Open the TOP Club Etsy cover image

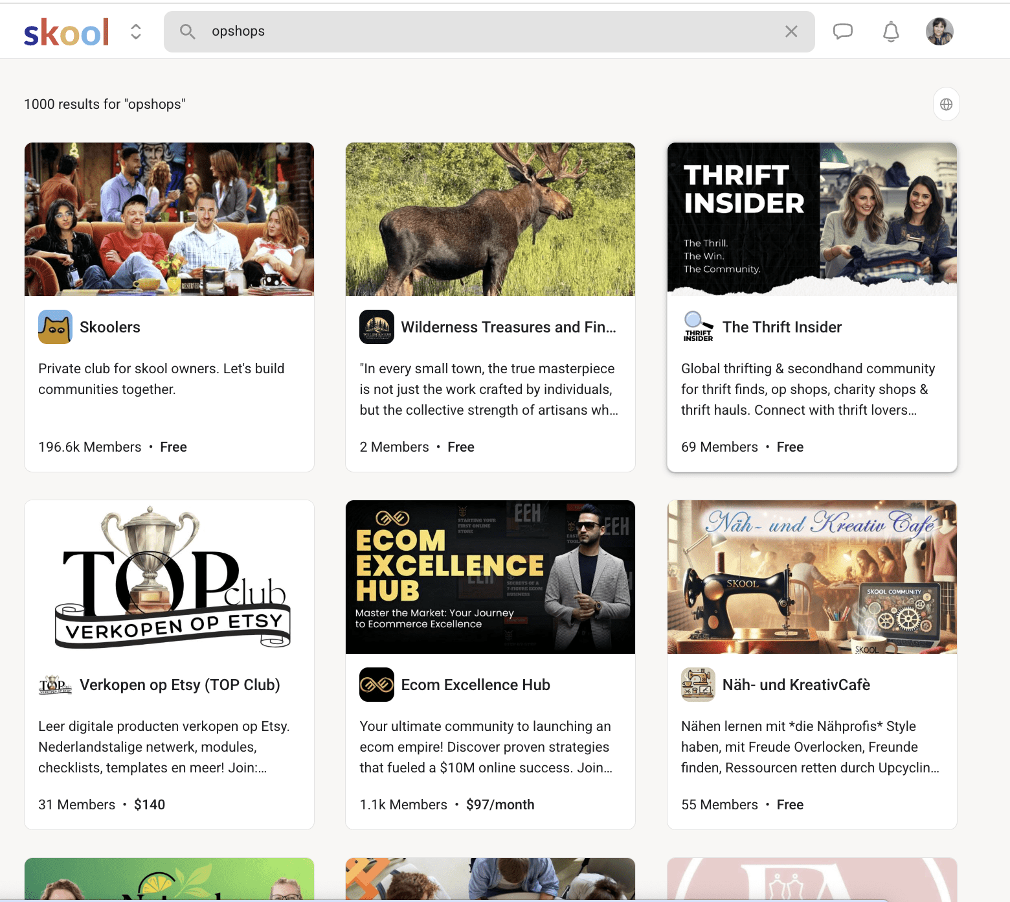(169, 577)
